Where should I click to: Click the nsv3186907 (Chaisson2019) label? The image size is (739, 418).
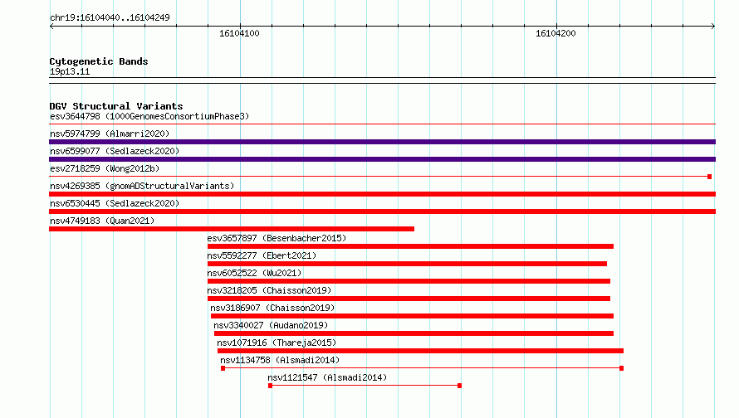(x=272, y=308)
